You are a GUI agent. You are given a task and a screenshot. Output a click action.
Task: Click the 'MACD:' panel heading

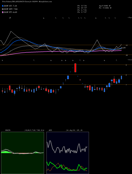pyautogui.click(x=8, y=130)
